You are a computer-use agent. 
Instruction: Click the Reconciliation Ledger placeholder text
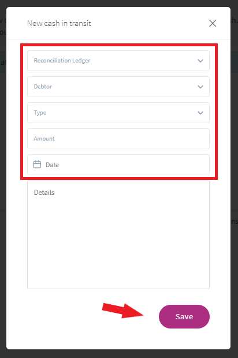point(62,61)
